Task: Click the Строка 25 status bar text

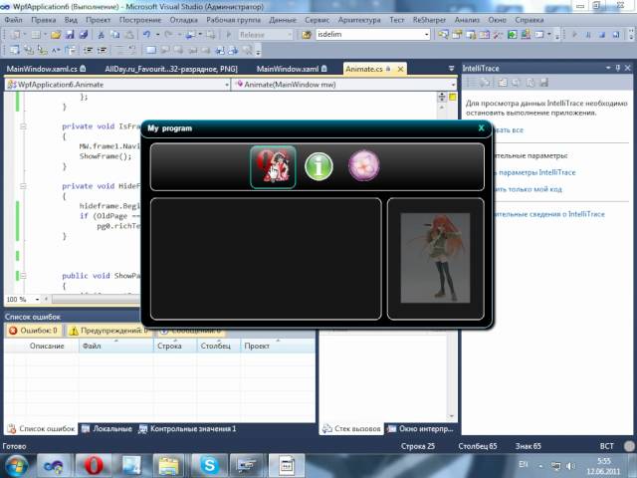Action: (418, 446)
